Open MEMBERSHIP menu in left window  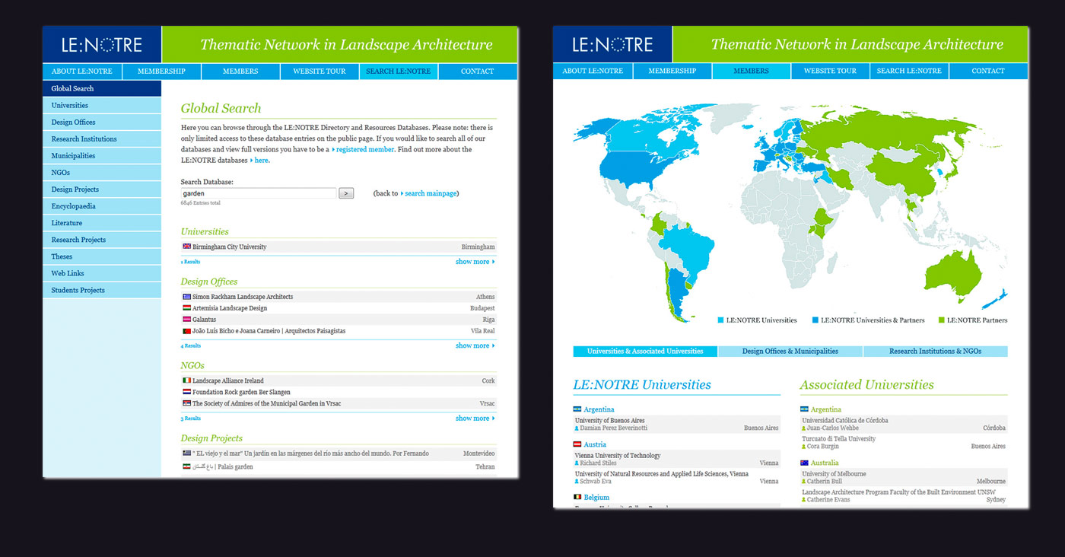click(161, 72)
